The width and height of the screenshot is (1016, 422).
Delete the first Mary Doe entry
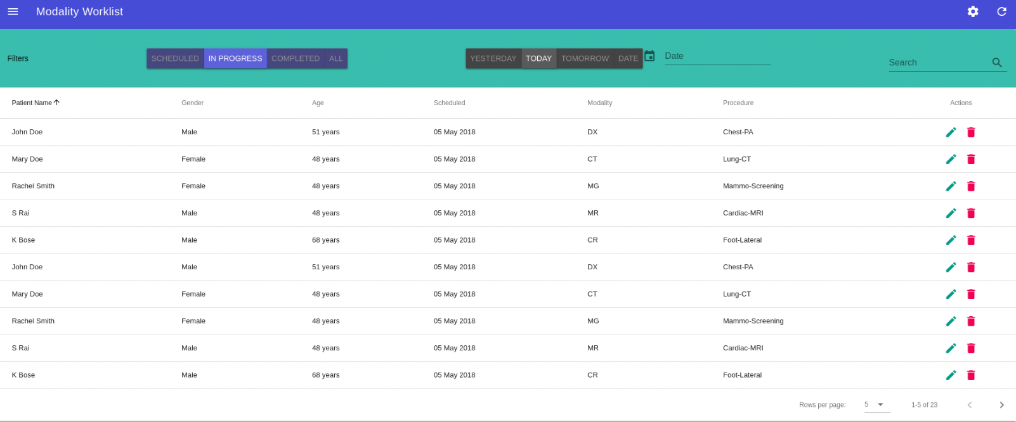click(x=970, y=159)
